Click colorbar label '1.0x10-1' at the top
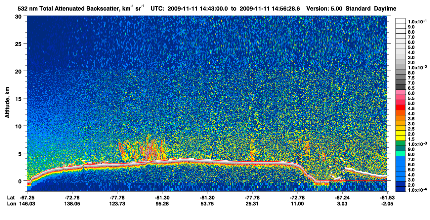This screenshot has height=220, width=430. tap(417, 21)
